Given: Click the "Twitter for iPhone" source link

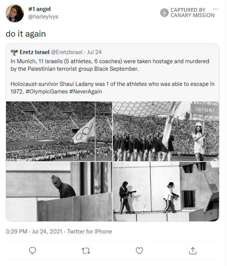Looking at the screenshot, I should click(x=90, y=231).
